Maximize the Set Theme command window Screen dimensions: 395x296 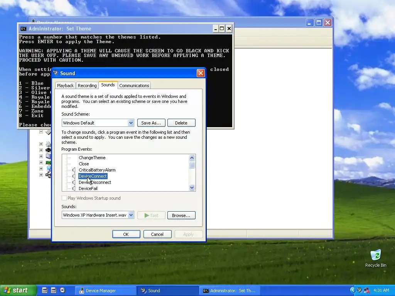(x=222, y=29)
